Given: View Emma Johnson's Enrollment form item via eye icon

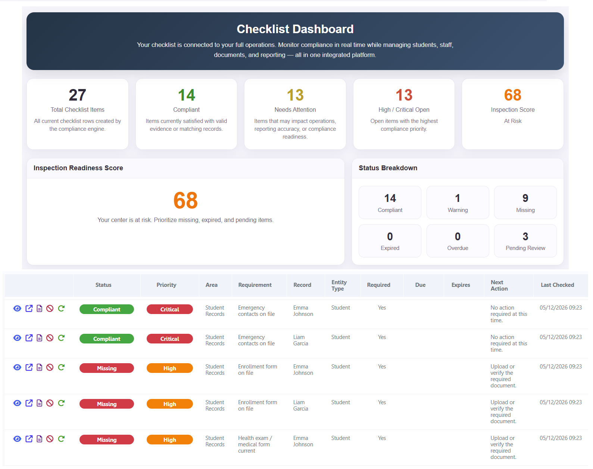Looking at the screenshot, I should [17, 367].
